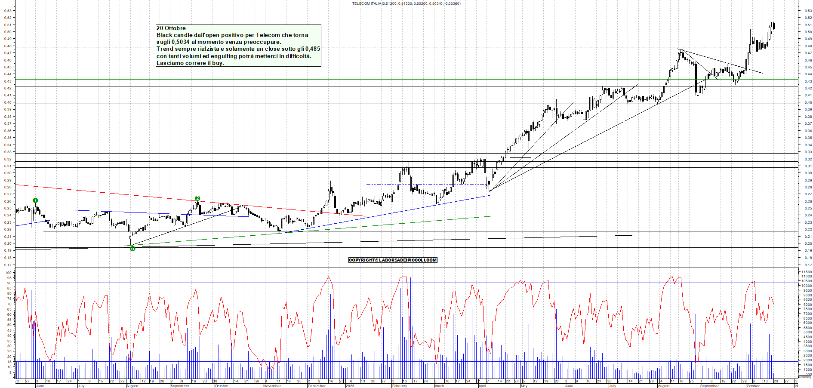Click the November label on time axis
The height and width of the screenshot is (388, 813).
(272, 386)
